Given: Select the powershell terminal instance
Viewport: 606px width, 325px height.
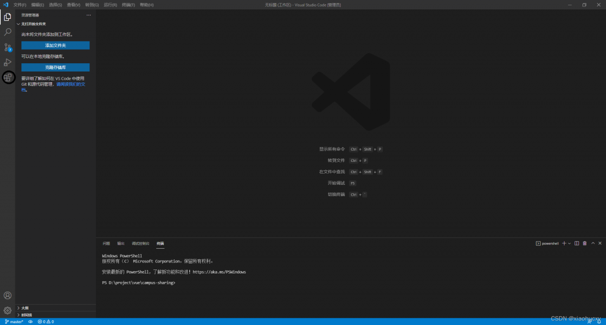Looking at the screenshot, I should [547, 243].
